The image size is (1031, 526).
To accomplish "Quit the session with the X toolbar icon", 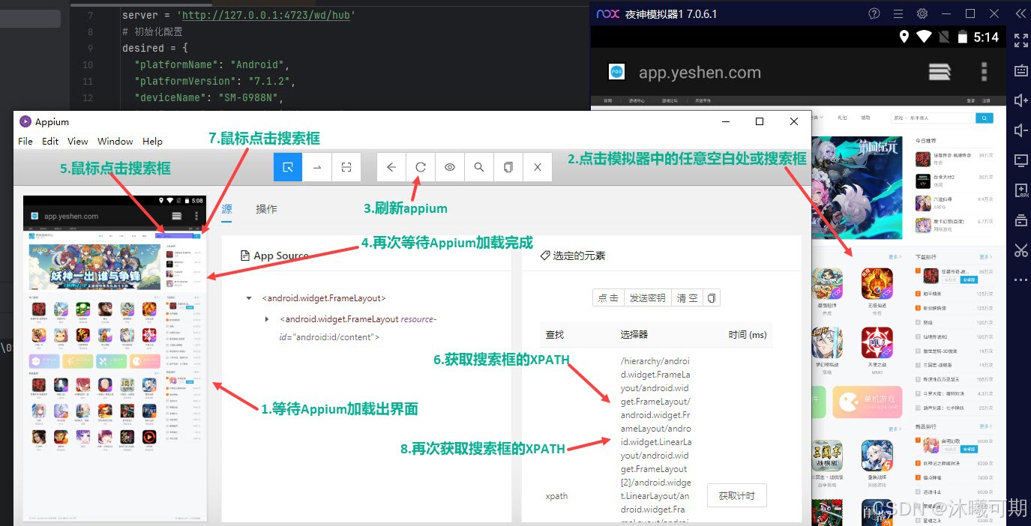I will [x=538, y=167].
